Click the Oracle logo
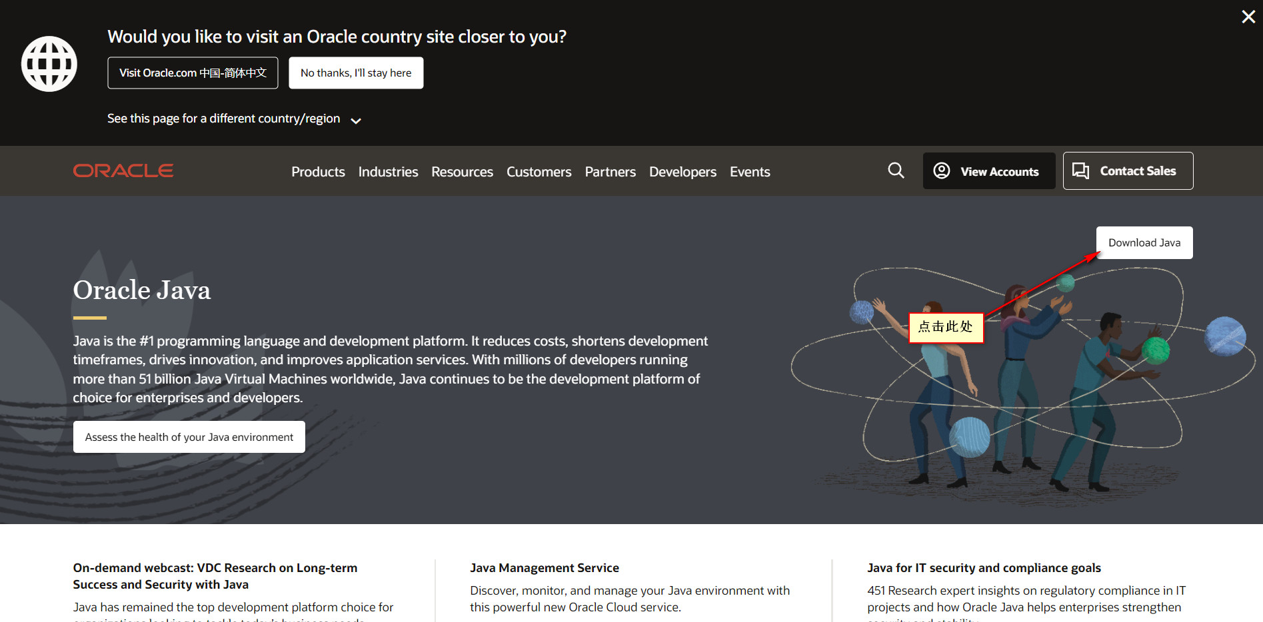Viewport: 1263px width, 622px height. click(123, 171)
